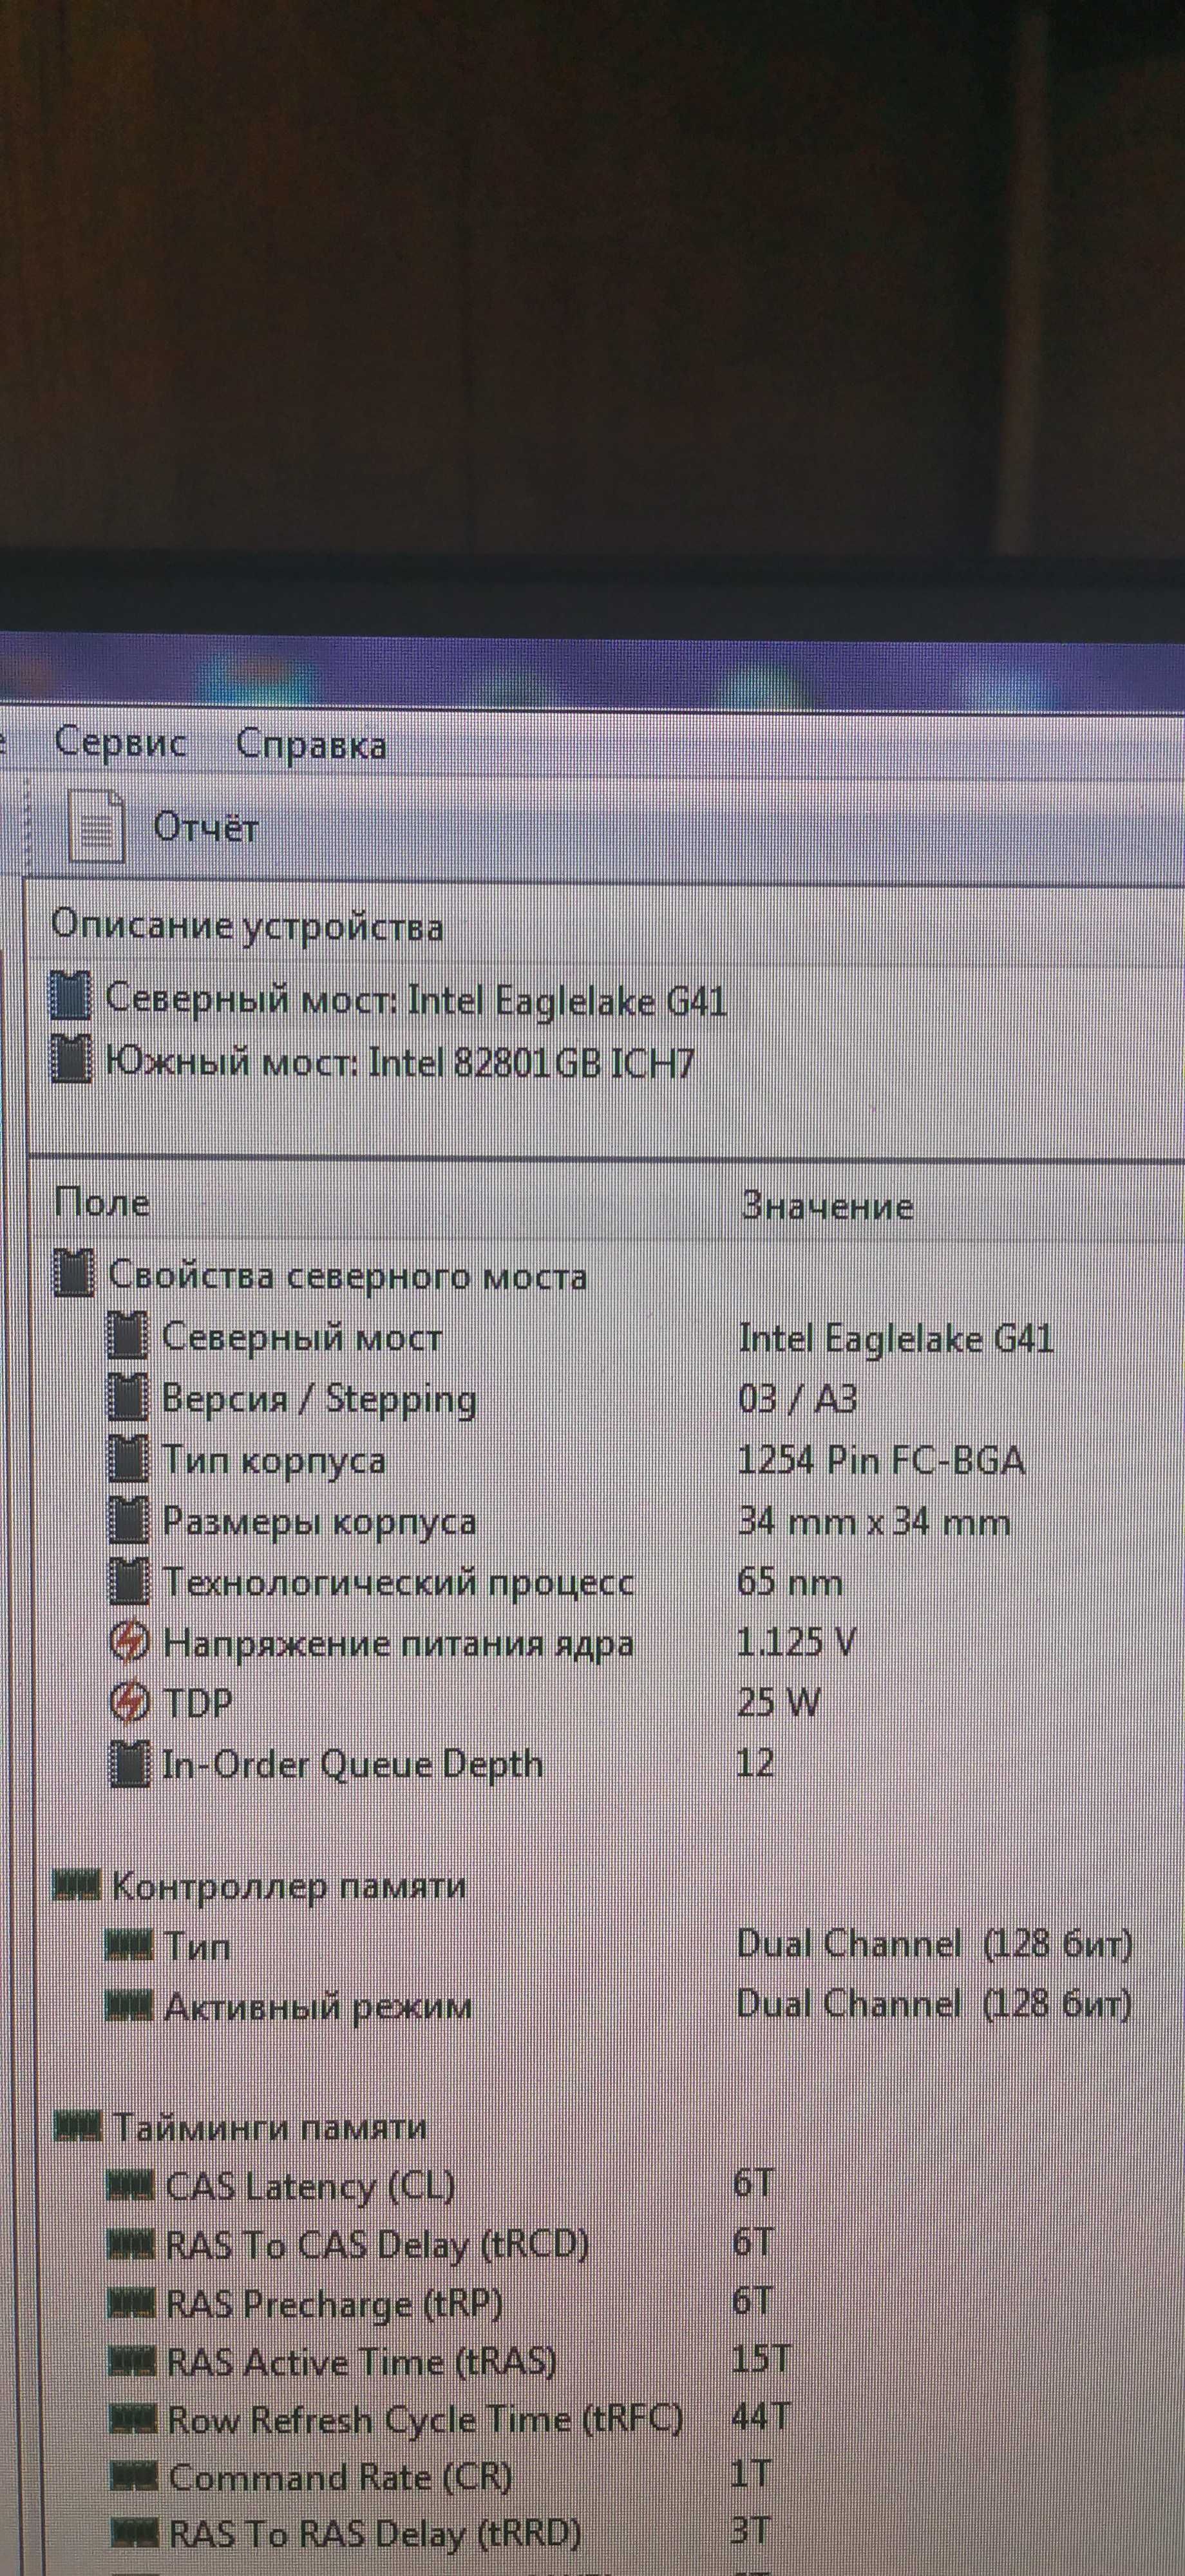Select Intel Eaglelake G41 value in table
1185x2576 pixels.
click(896, 1338)
